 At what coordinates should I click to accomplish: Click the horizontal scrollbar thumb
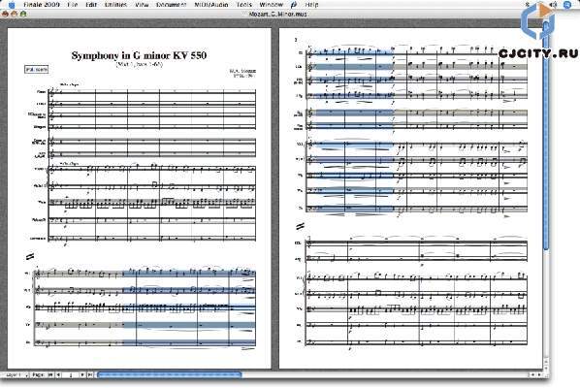170,375
